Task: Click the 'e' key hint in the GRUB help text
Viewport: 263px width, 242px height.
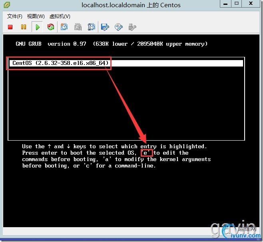Action: (145, 153)
